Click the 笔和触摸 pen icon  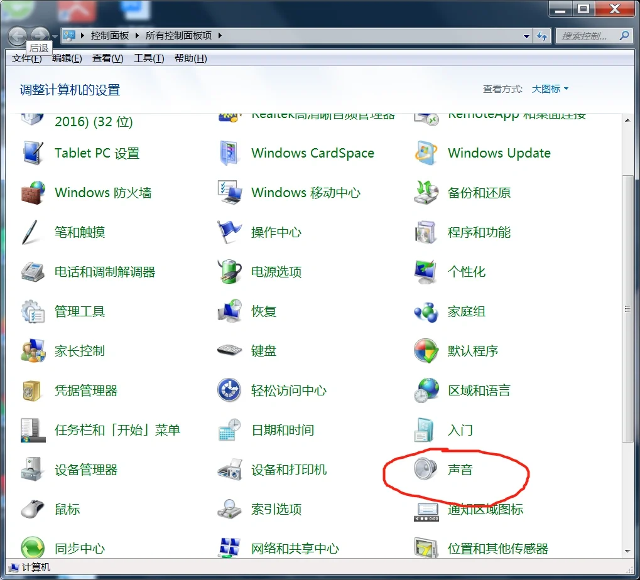pos(30,232)
